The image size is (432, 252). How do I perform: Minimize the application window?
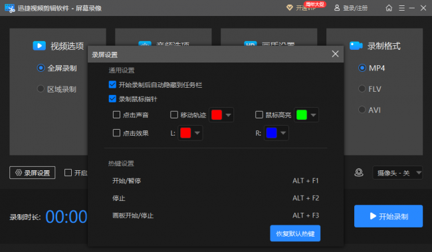tap(412, 8)
